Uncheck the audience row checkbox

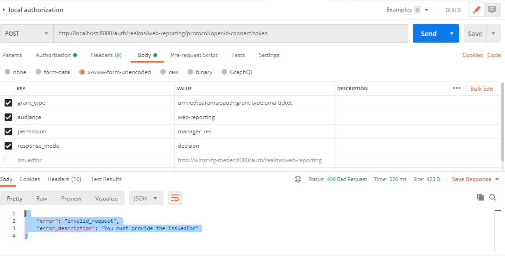[8, 117]
